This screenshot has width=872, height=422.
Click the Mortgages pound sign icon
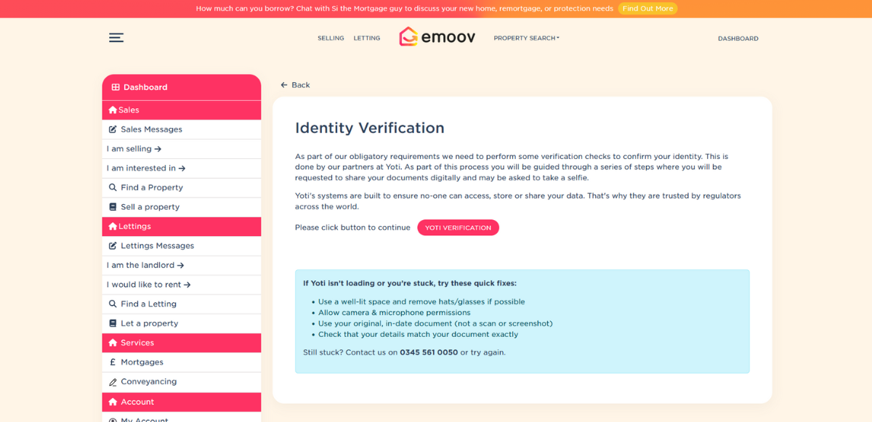click(x=113, y=362)
